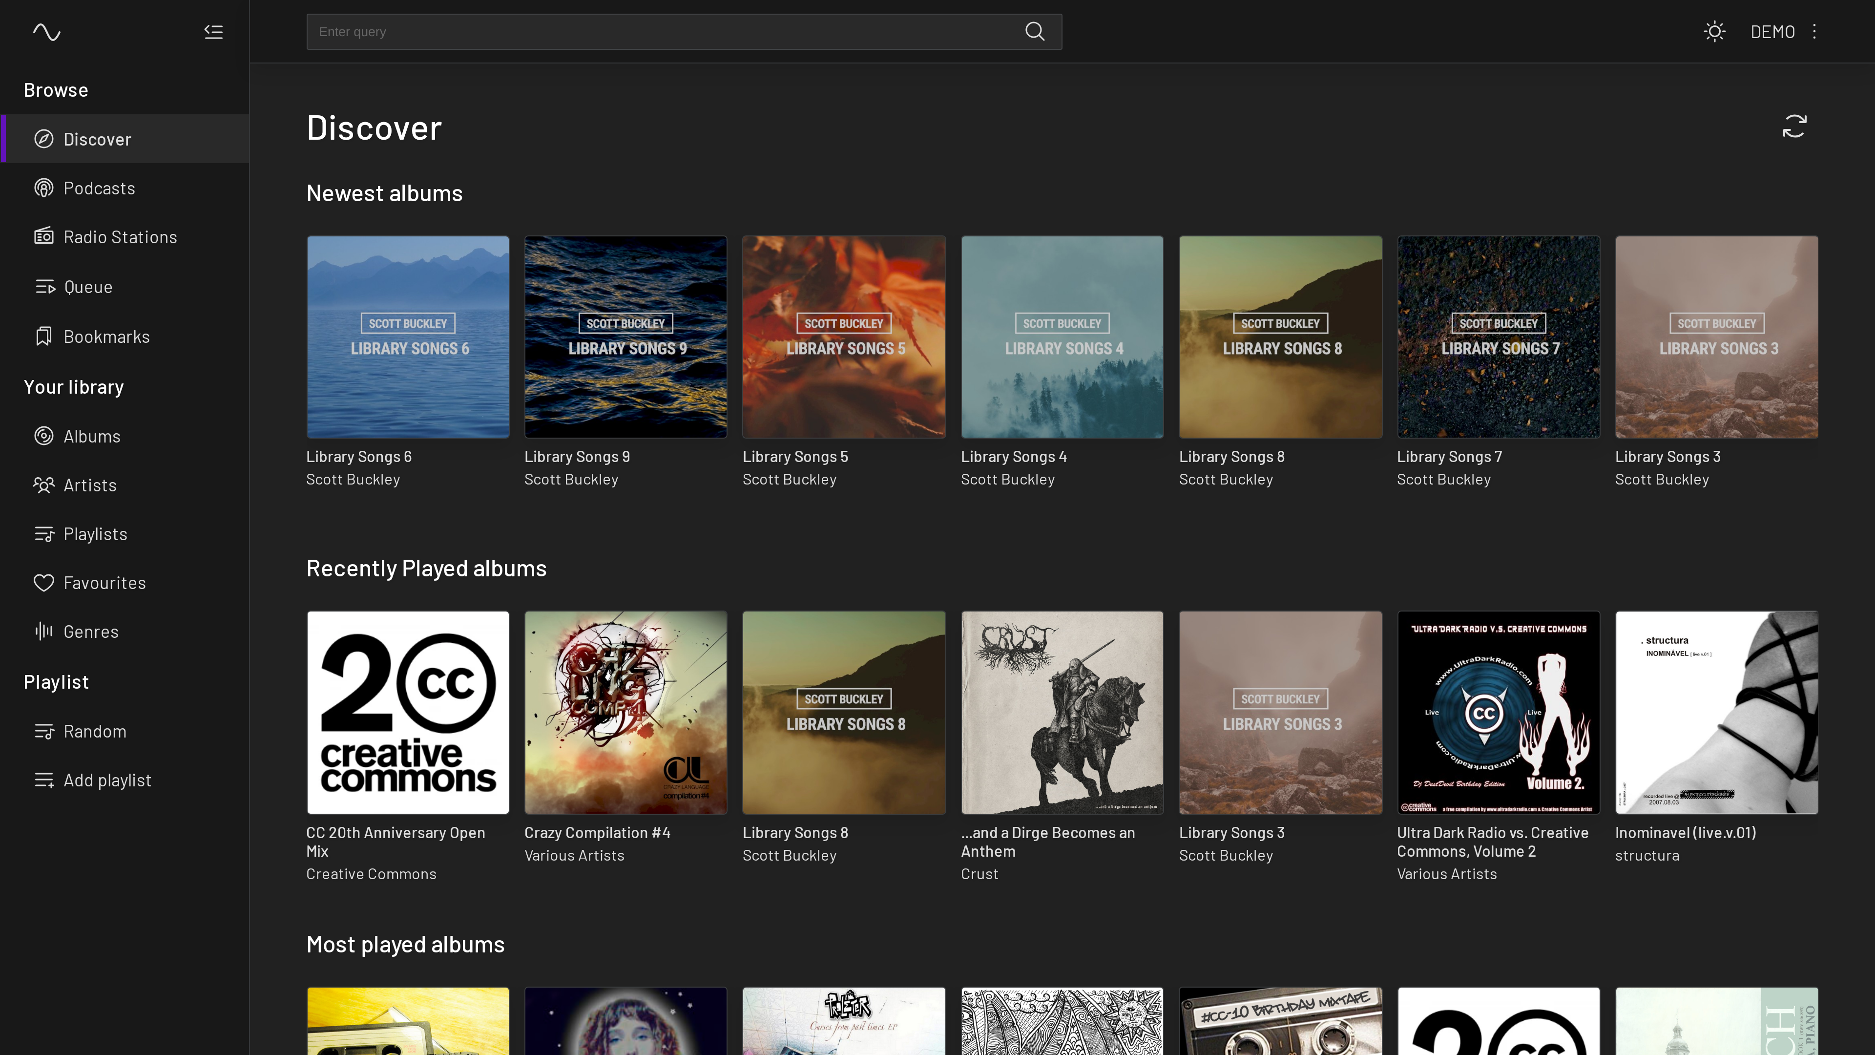Open the Queue view
Viewport: 1875px width, 1055px height.
tap(87, 287)
